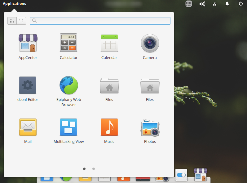
Task: Click the magnifier icon in search box
Action: tap(34, 21)
